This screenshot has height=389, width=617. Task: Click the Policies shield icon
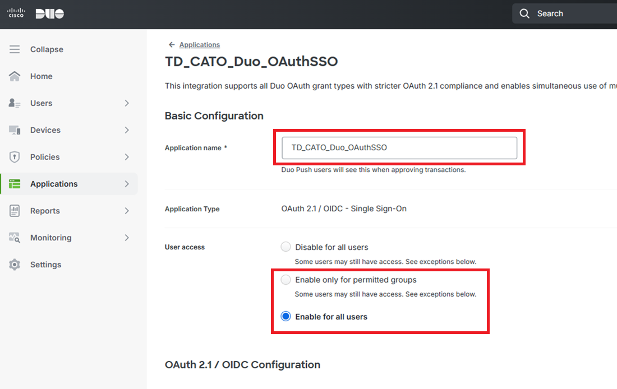[x=15, y=157]
